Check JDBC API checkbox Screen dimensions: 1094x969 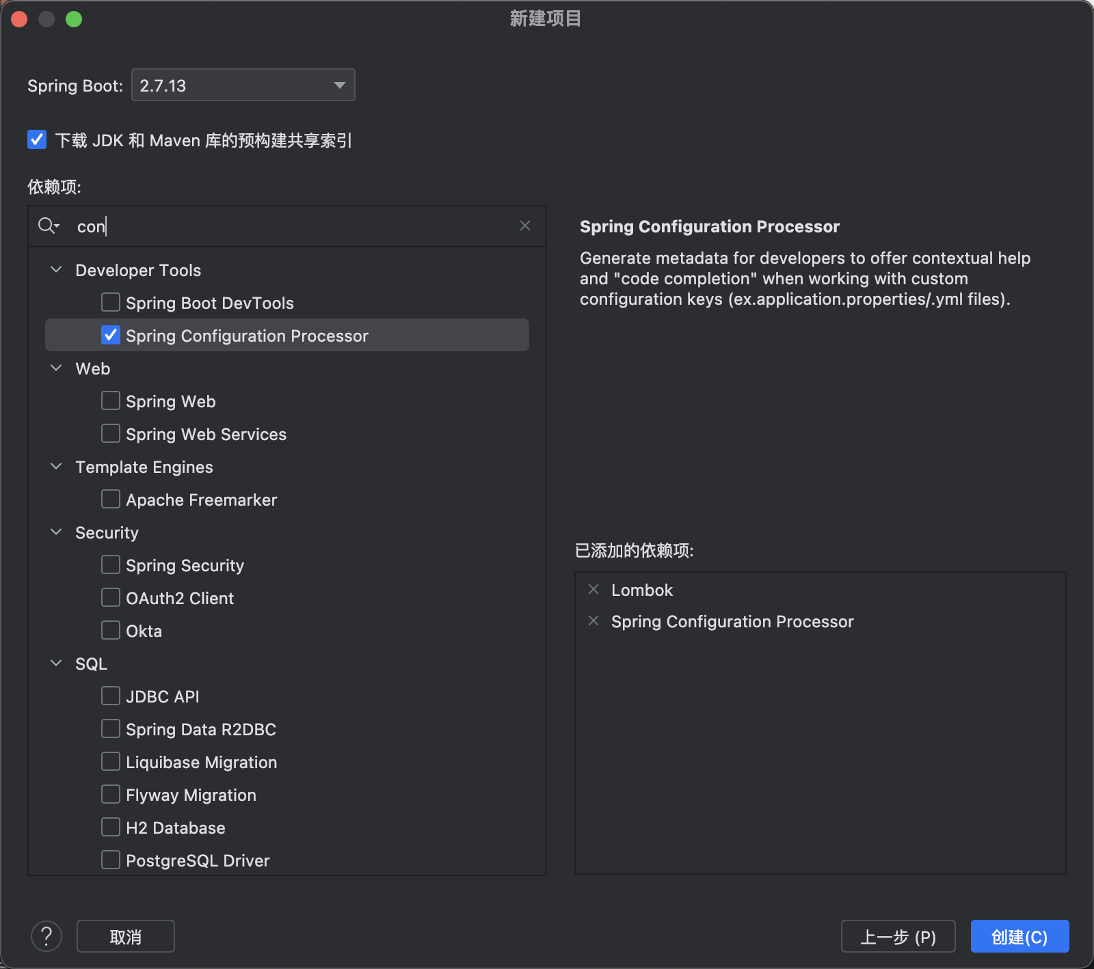tap(111, 696)
